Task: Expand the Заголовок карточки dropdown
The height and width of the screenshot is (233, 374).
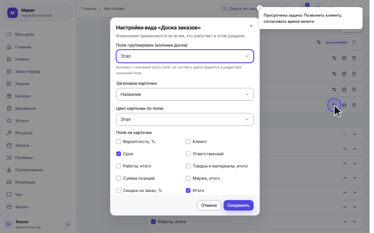Action: (185, 94)
